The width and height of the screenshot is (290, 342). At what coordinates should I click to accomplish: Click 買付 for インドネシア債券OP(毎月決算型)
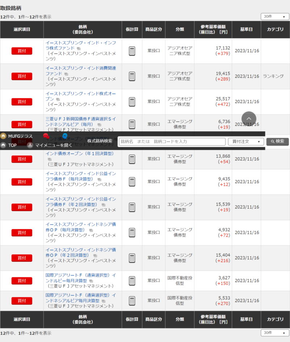pyautogui.click(x=22, y=233)
